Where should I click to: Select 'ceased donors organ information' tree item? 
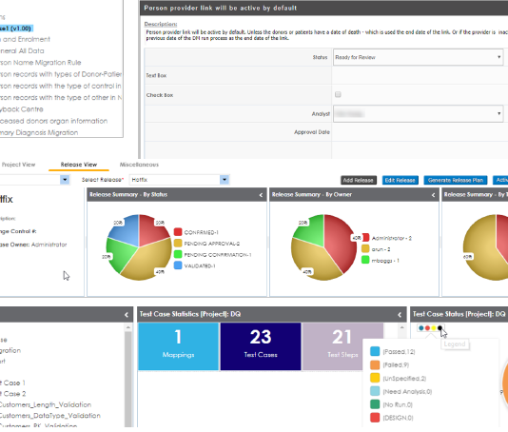coord(54,121)
